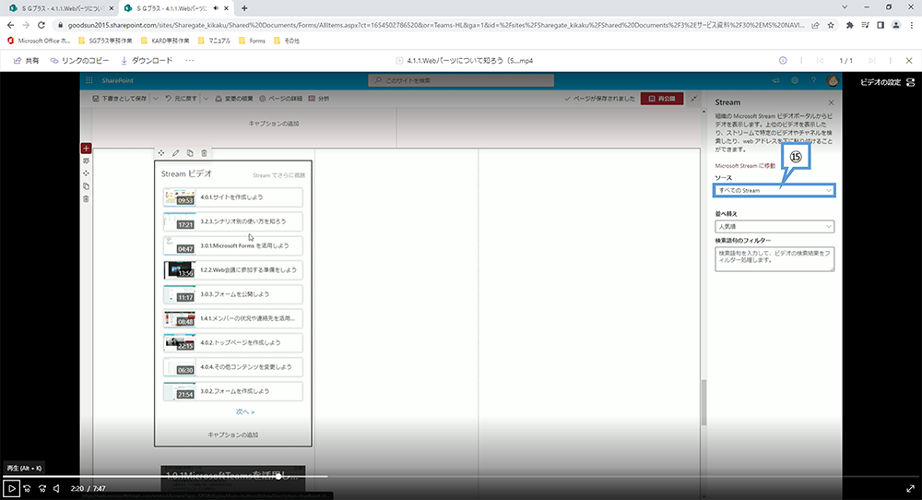Open マニュアル bookmark folder
The height and width of the screenshot is (500, 922).
coord(215,41)
